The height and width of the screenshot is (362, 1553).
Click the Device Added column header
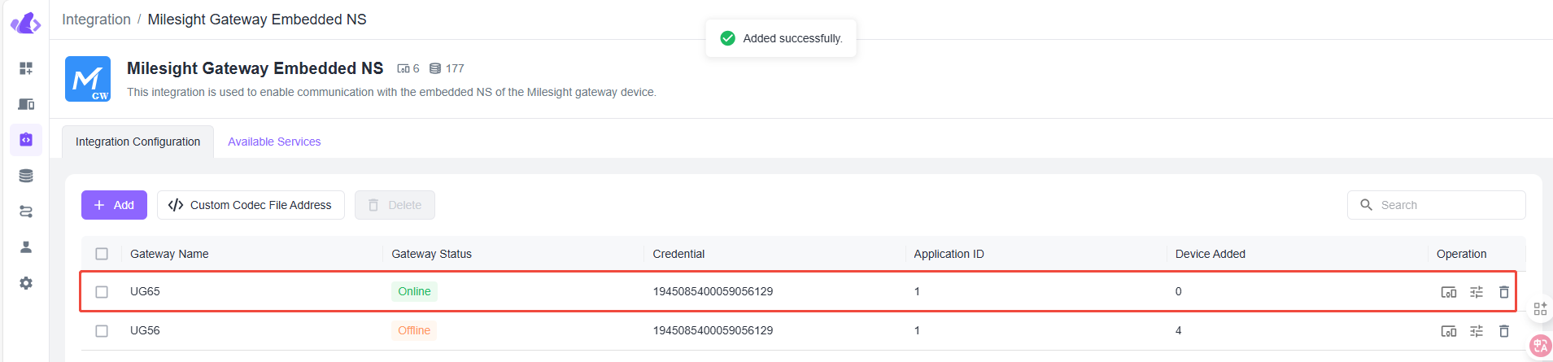pyautogui.click(x=1211, y=254)
